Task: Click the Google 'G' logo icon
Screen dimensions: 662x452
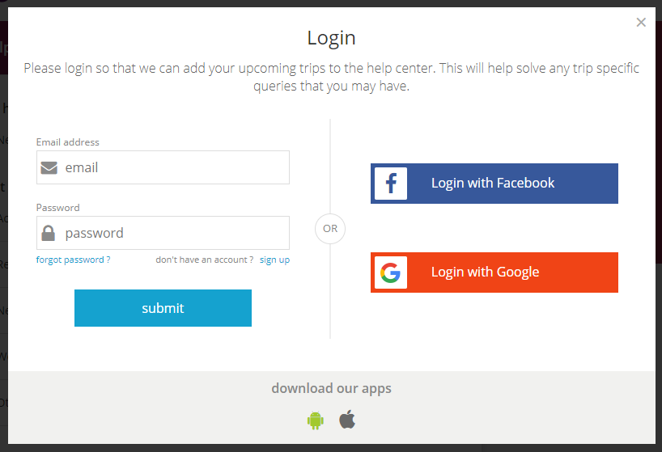Action: tap(391, 272)
